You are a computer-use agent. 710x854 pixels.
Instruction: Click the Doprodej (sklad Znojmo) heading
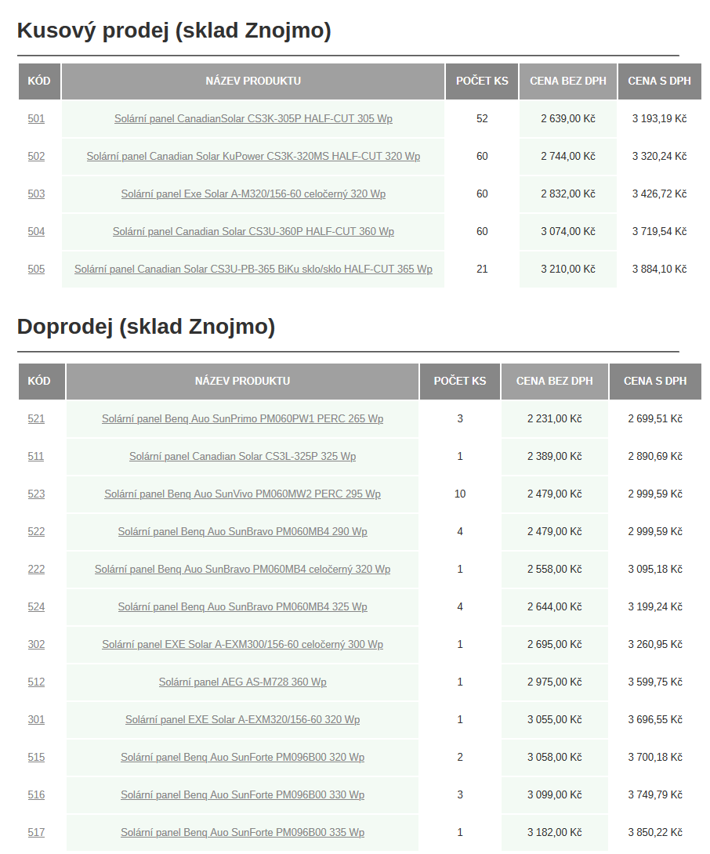[x=146, y=327]
